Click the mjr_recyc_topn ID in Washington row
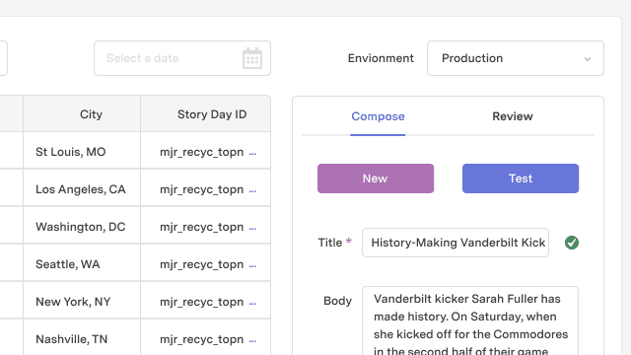 [x=201, y=227]
